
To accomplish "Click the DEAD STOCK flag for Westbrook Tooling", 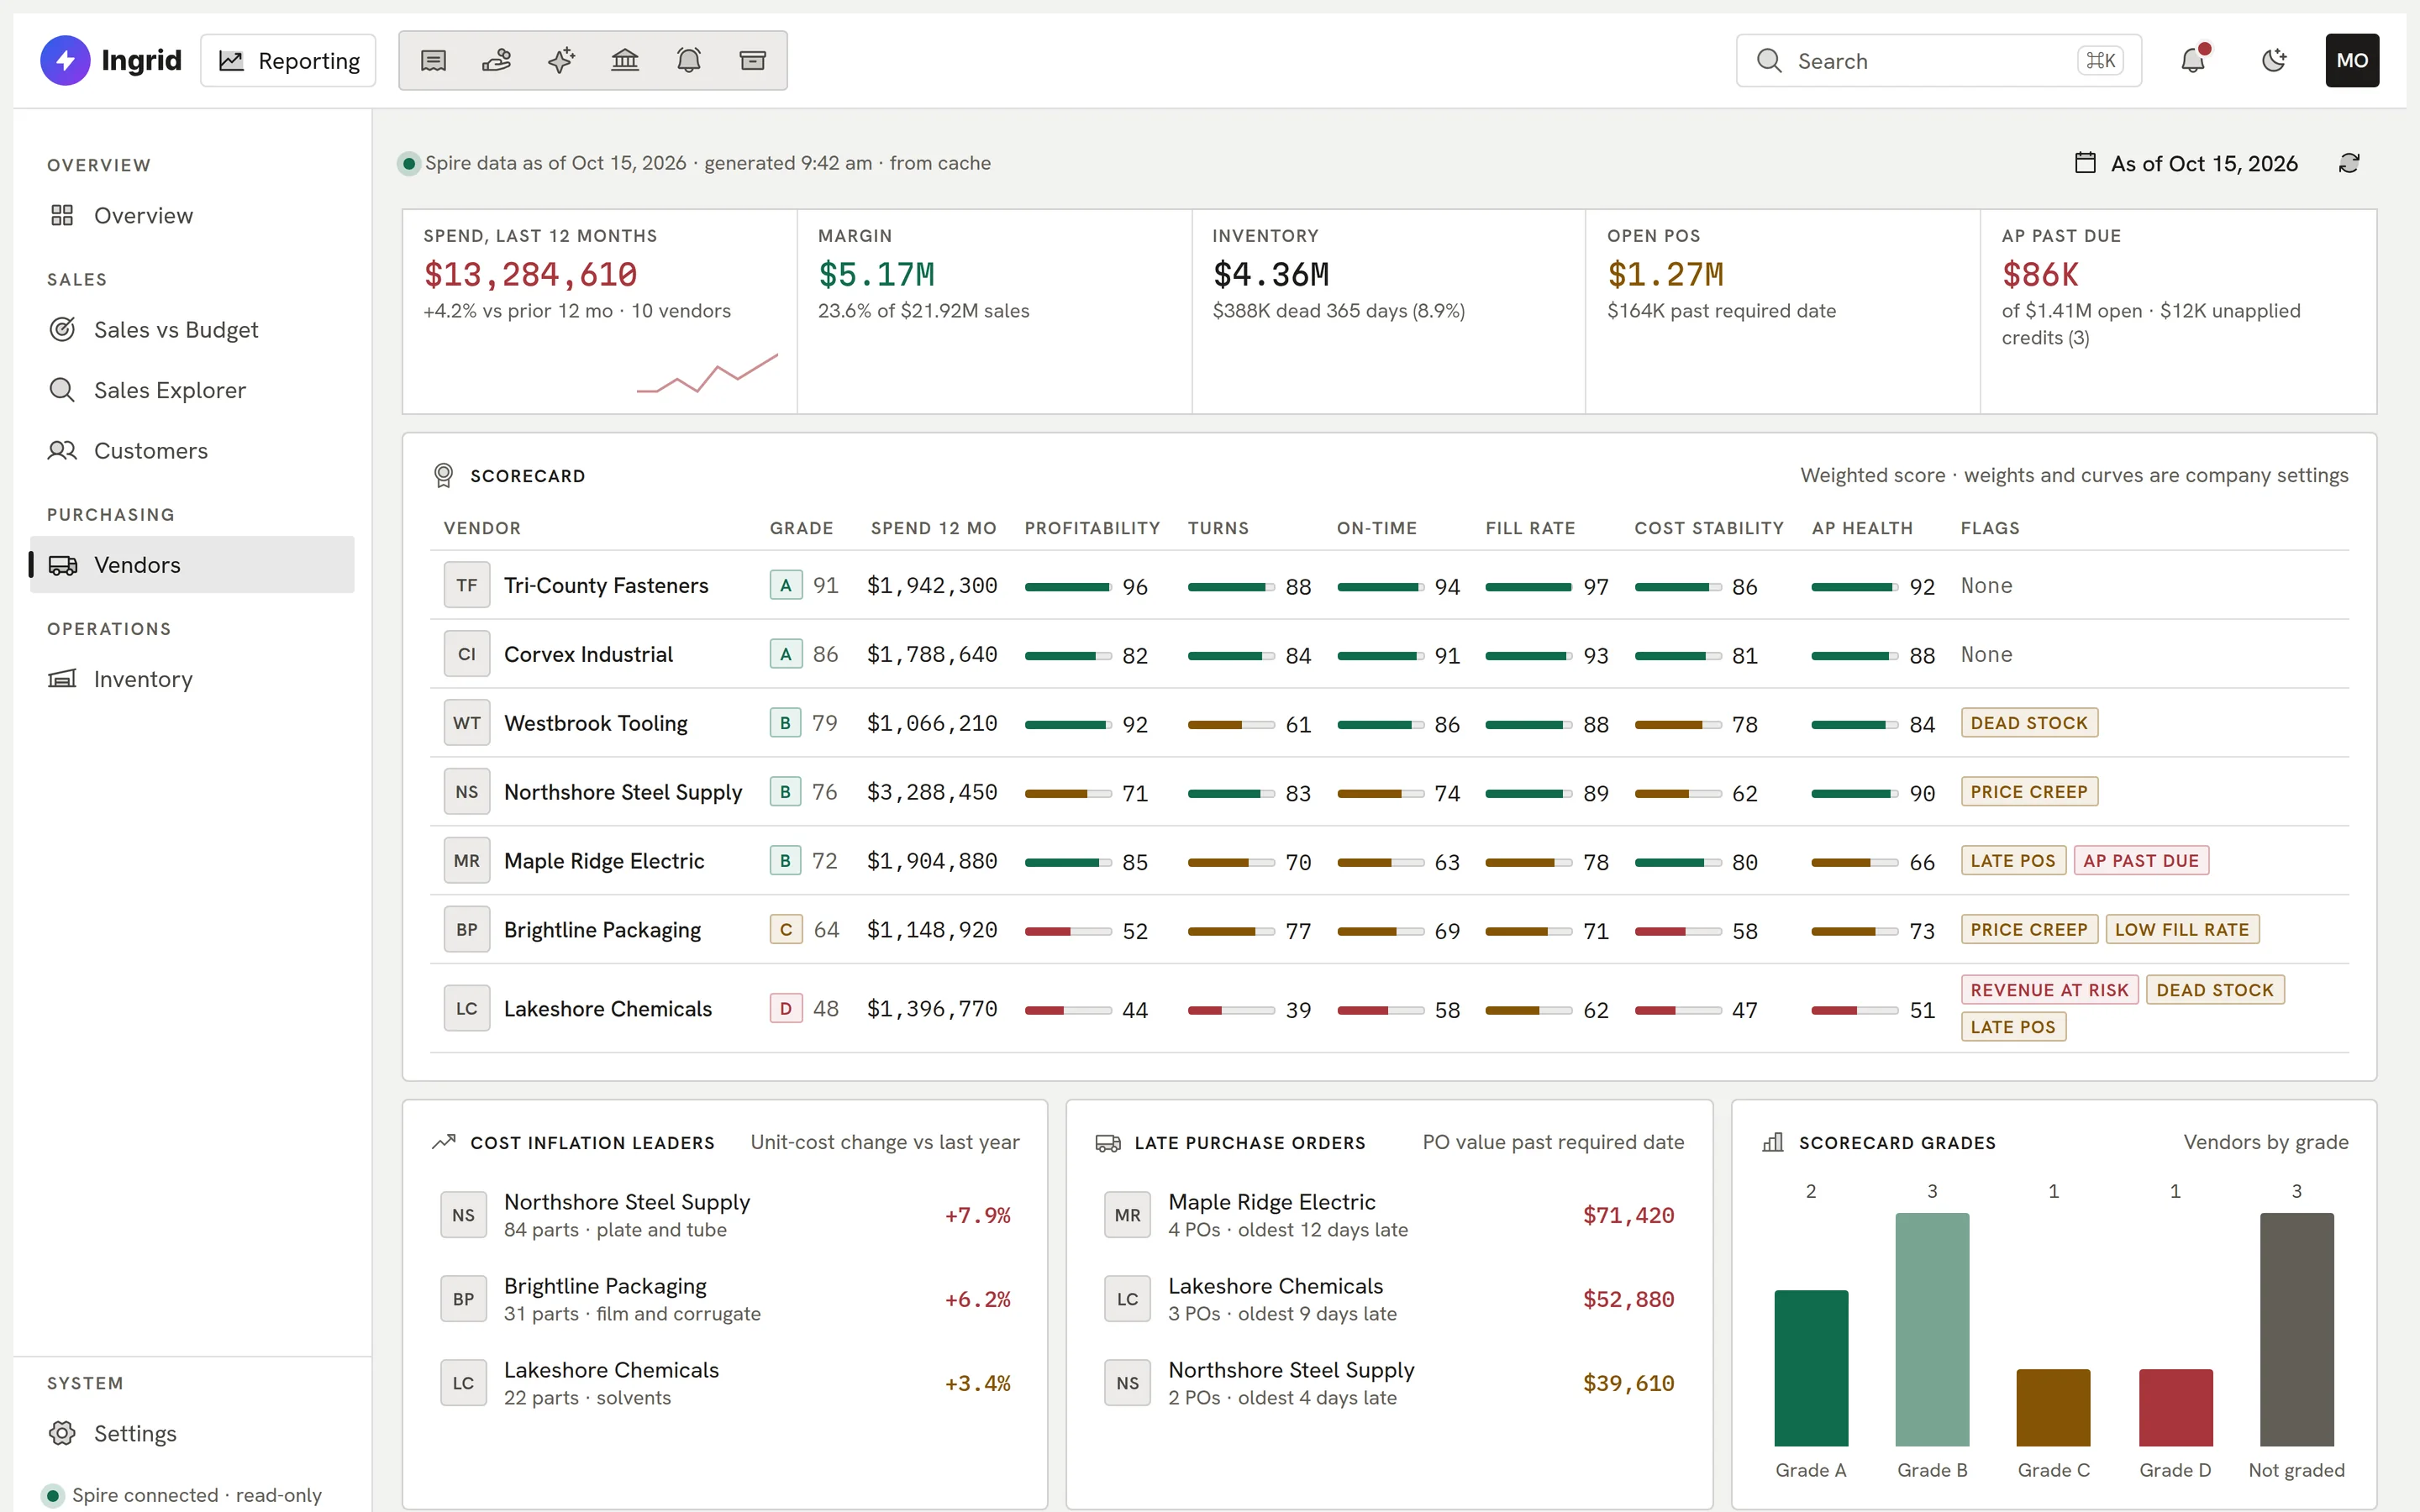I will click(x=2029, y=723).
